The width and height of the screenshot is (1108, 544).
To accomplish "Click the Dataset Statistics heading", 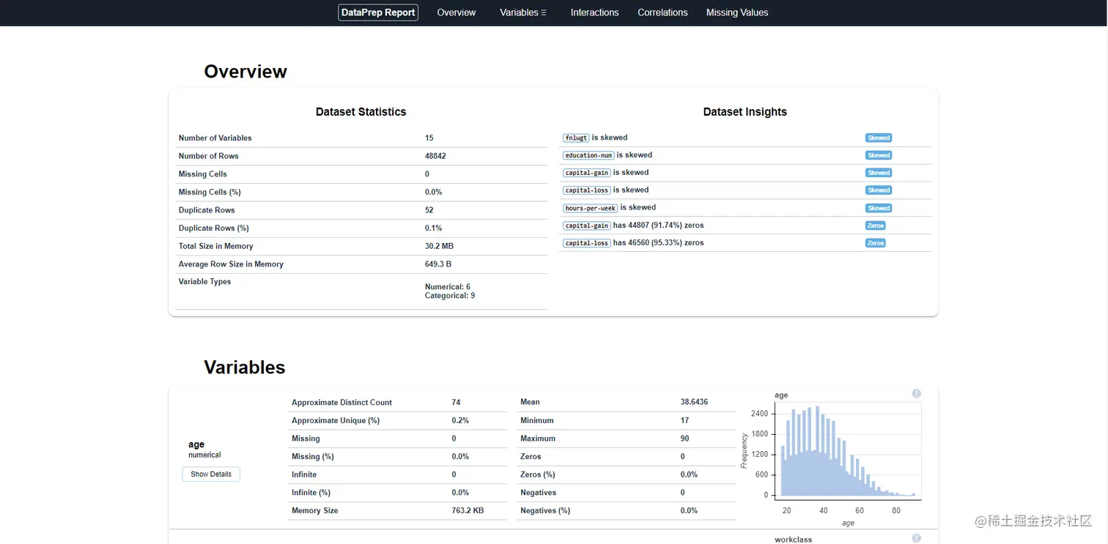I will coord(361,112).
